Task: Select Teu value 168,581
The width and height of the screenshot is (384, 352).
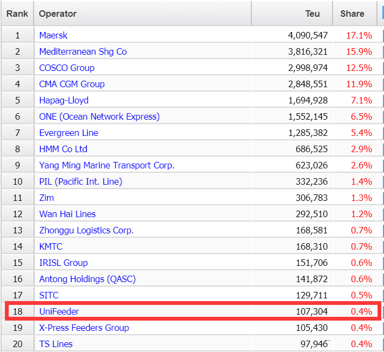Action: point(311,230)
